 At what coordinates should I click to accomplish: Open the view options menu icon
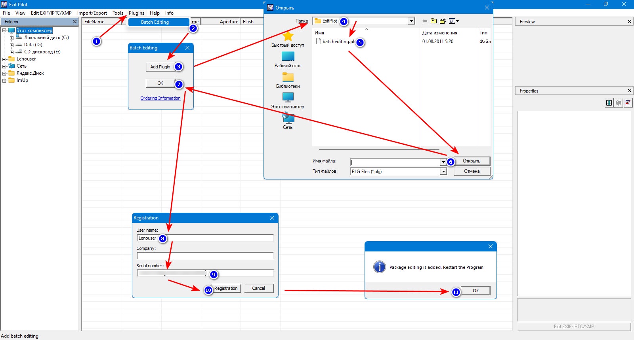point(454,21)
